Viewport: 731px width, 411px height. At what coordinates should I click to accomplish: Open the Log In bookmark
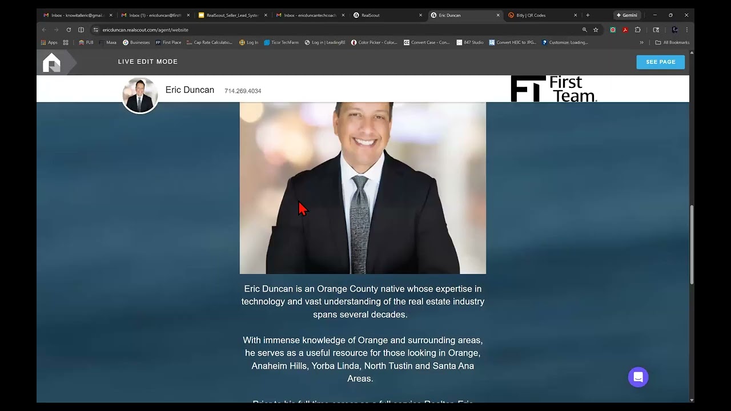point(248,42)
